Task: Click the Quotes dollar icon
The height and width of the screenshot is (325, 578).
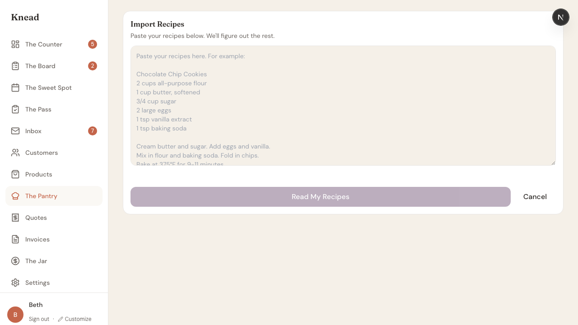Action: (x=15, y=218)
